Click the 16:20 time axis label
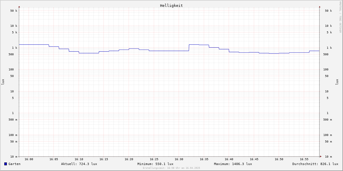The image size is (343, 171). (x=129, y=159)
